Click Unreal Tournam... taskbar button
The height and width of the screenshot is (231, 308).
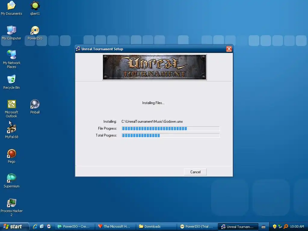click(238, 226)
